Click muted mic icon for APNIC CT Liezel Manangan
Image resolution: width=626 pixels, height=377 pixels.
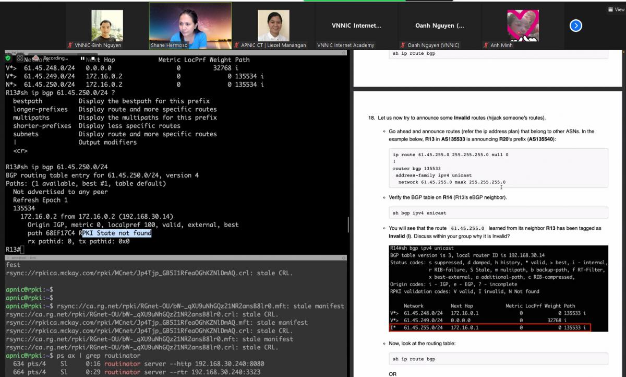tap(237, 45)
